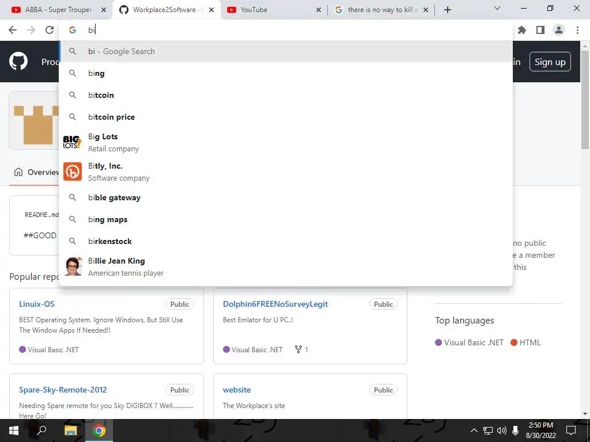Open Windows taskbar search

(41, 430)
